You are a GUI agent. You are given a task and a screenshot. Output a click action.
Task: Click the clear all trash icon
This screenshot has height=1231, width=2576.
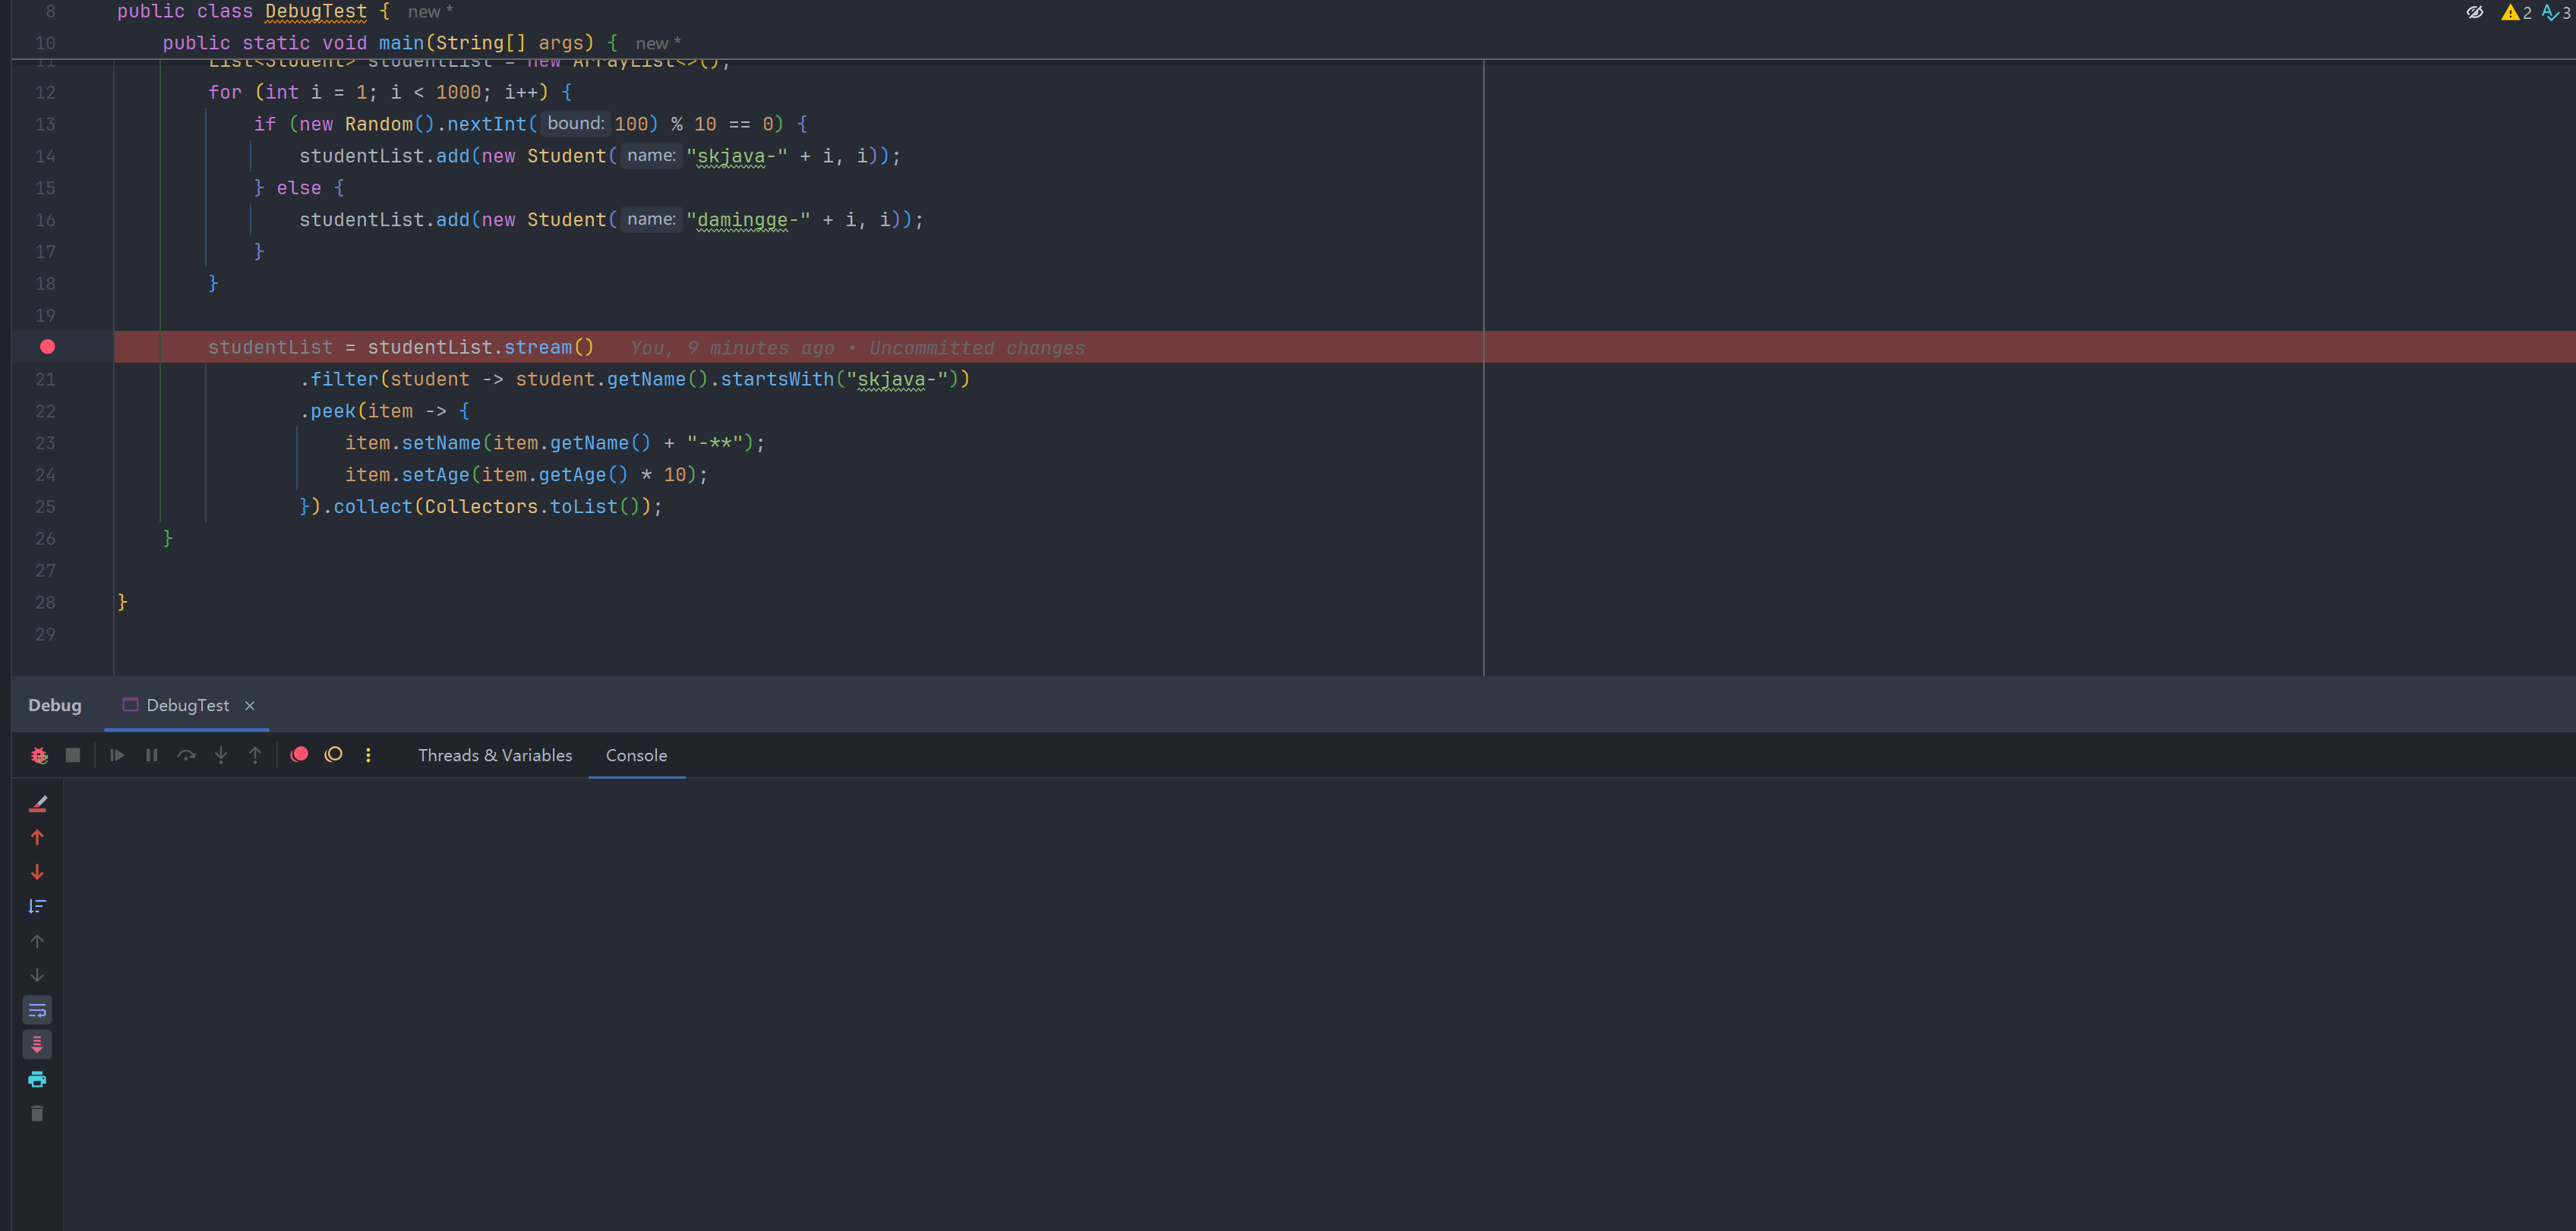pyautogui.click(x=37, y=1113)
